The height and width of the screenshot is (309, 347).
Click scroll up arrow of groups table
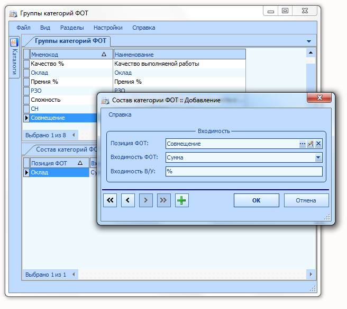point(311,53)
